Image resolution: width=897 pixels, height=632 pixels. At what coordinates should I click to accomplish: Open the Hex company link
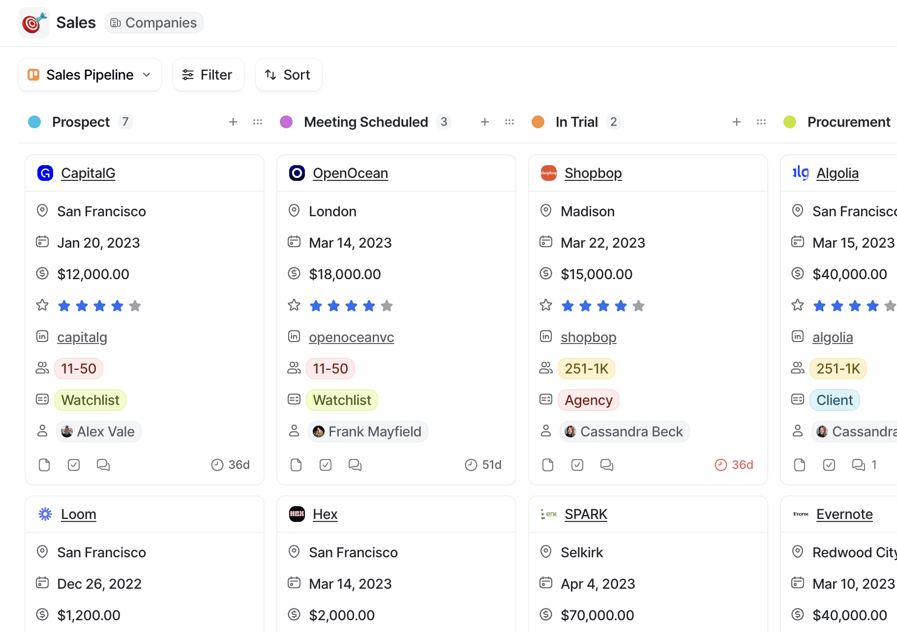point(325,514)
